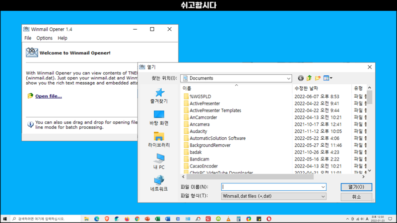Click the %WG5PLD folder icon
The image size is (397, 223).
[186, 96]
